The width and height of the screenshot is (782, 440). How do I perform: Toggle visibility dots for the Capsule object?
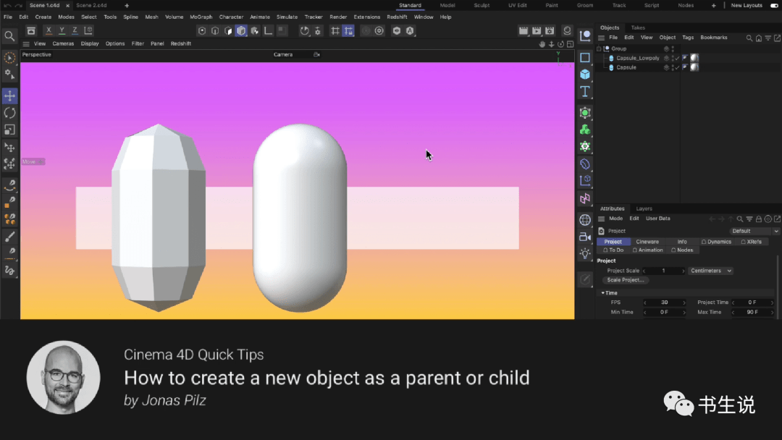point(673,67)
